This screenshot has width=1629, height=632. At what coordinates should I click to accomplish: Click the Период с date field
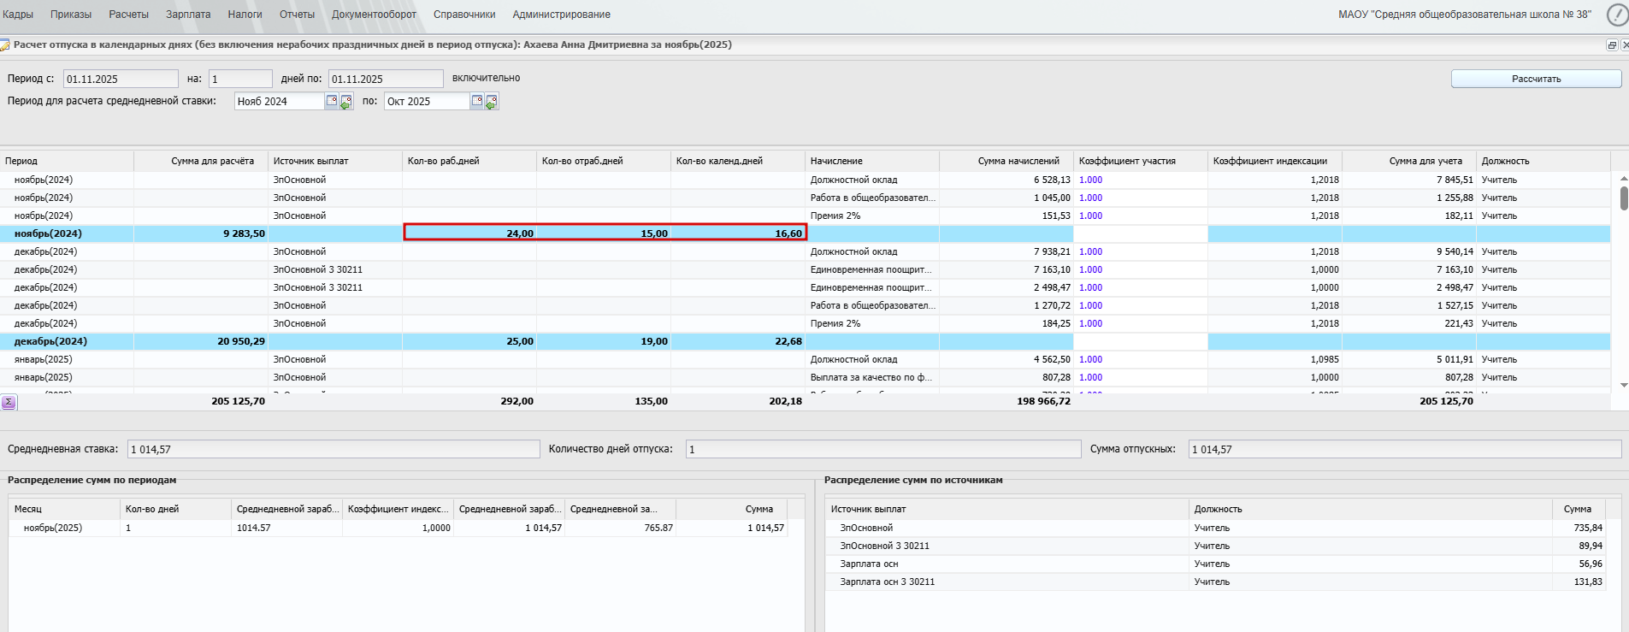[x=120, y=79]
